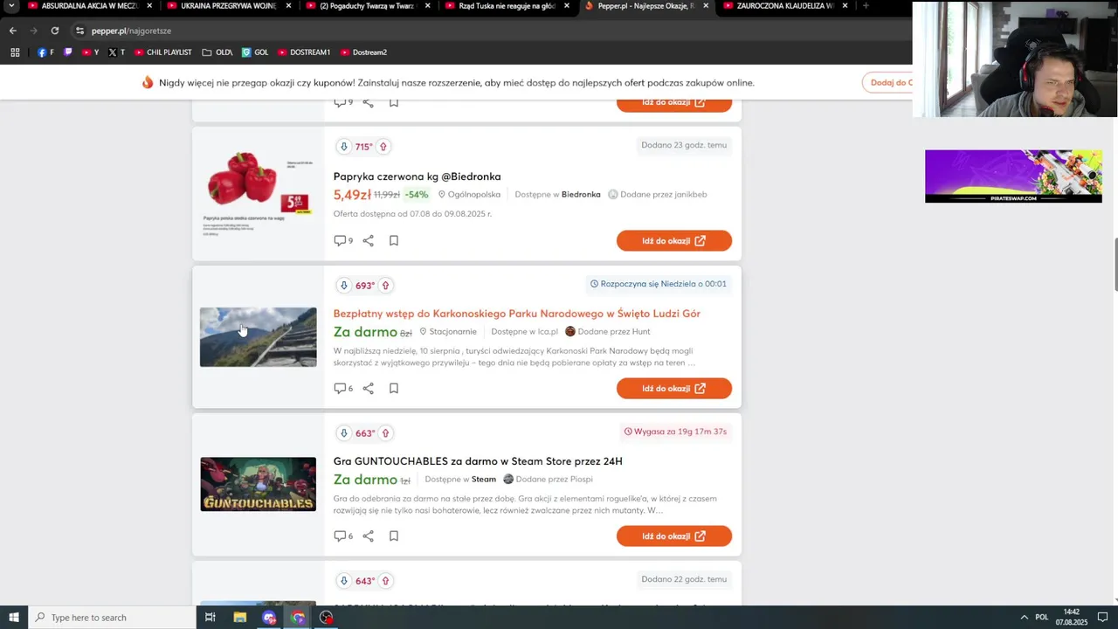Viewport: 1118px width, 629px height.
Task: Open a new browser tab
Action: click(866, 5)
